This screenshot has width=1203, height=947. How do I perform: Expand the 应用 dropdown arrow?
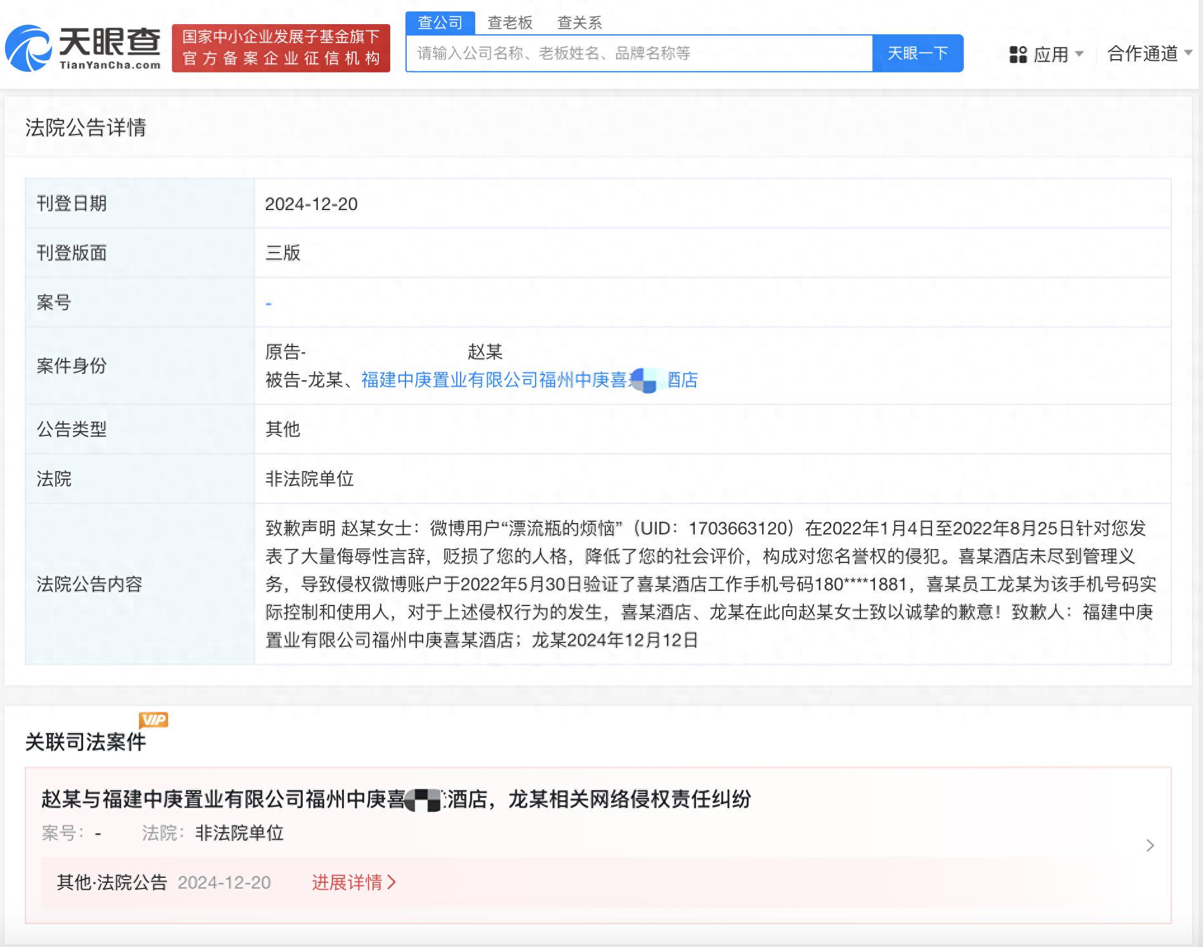point(1079,54)
